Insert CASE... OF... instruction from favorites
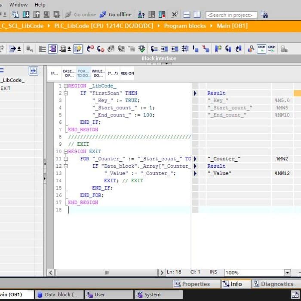This screenshot has height=301, width=301. (69, 74)
